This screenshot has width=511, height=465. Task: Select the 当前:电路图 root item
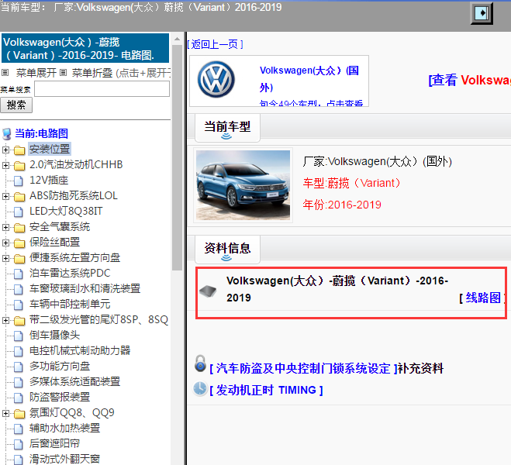(x=41, y=133)
